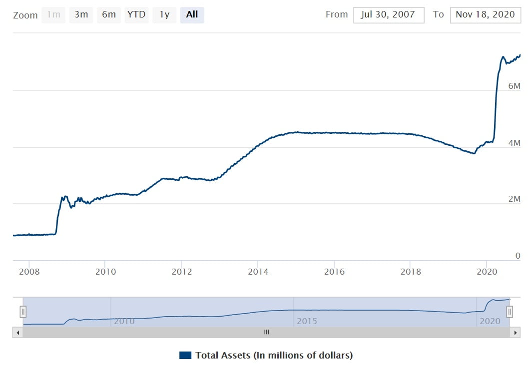This screenshot has height=368, width=532.
Task: Click the right scrollbar arrow under the navigator
Action: (515, 332)
